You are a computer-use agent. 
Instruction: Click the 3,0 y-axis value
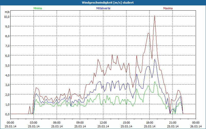coord(7,85)
